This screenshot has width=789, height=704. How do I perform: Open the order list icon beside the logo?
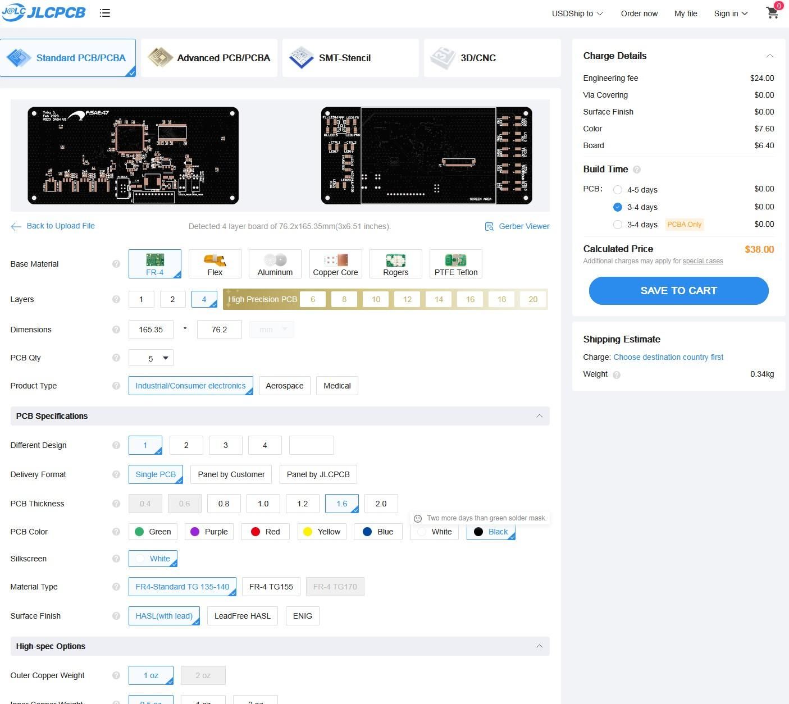click(105, 13)
